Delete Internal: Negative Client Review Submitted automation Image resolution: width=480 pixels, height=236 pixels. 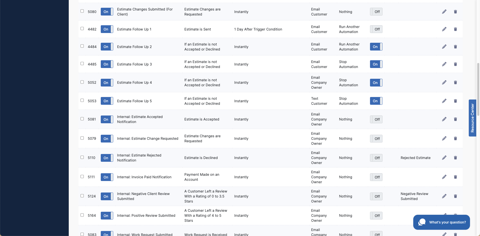click(x=455, y=196)
